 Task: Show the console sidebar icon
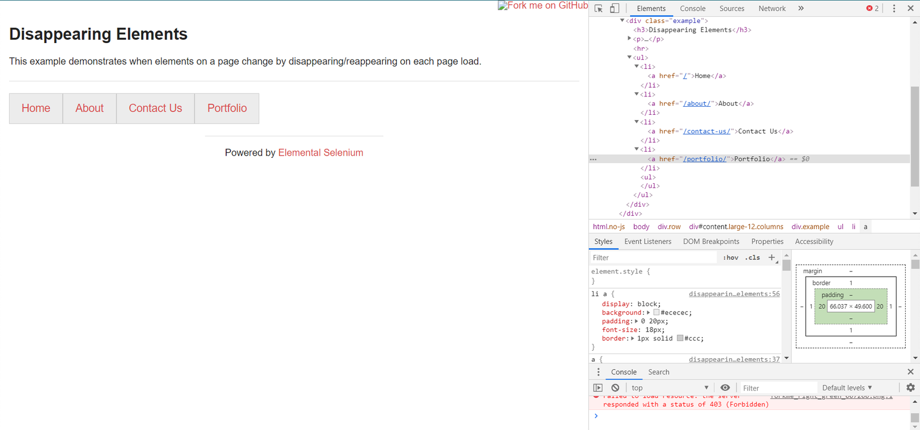pos(598,388)
